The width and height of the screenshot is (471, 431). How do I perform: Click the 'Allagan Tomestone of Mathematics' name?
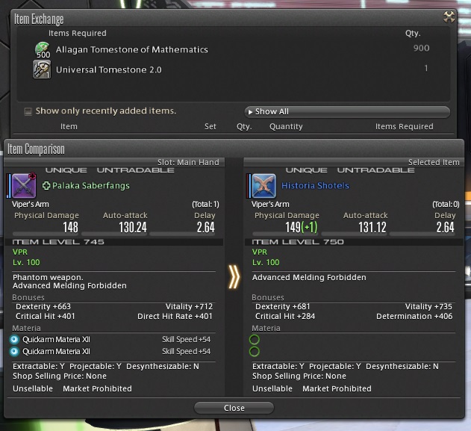pyautogui.click(x=132, y=49)
